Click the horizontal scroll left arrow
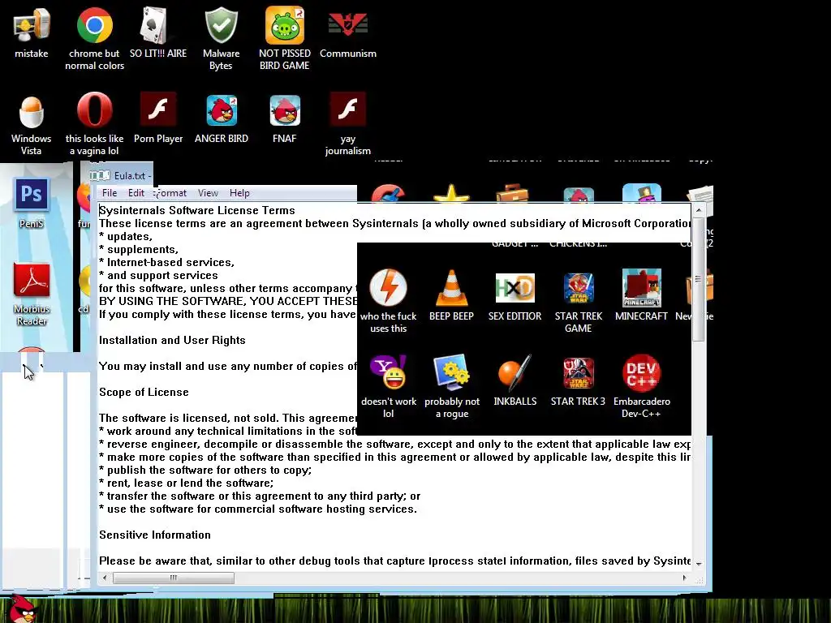 [105, 578]
